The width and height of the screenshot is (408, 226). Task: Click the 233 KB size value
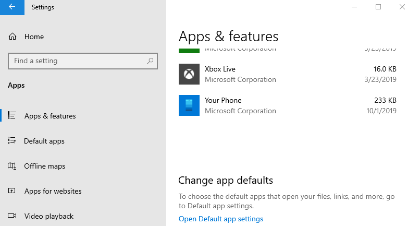pyautogui.click(x=385, y=100)
